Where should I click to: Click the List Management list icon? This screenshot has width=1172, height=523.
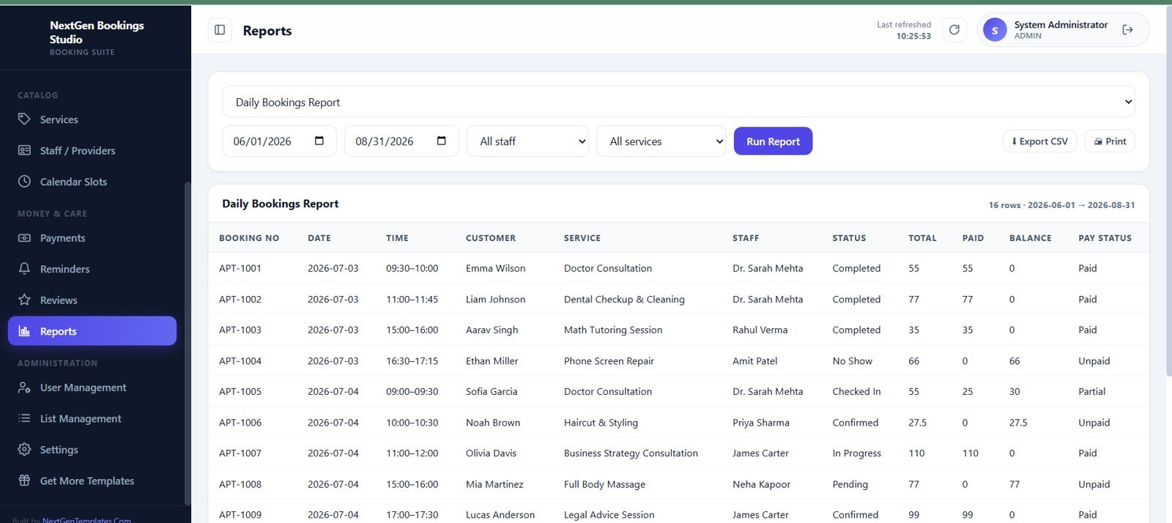(24, 418)
